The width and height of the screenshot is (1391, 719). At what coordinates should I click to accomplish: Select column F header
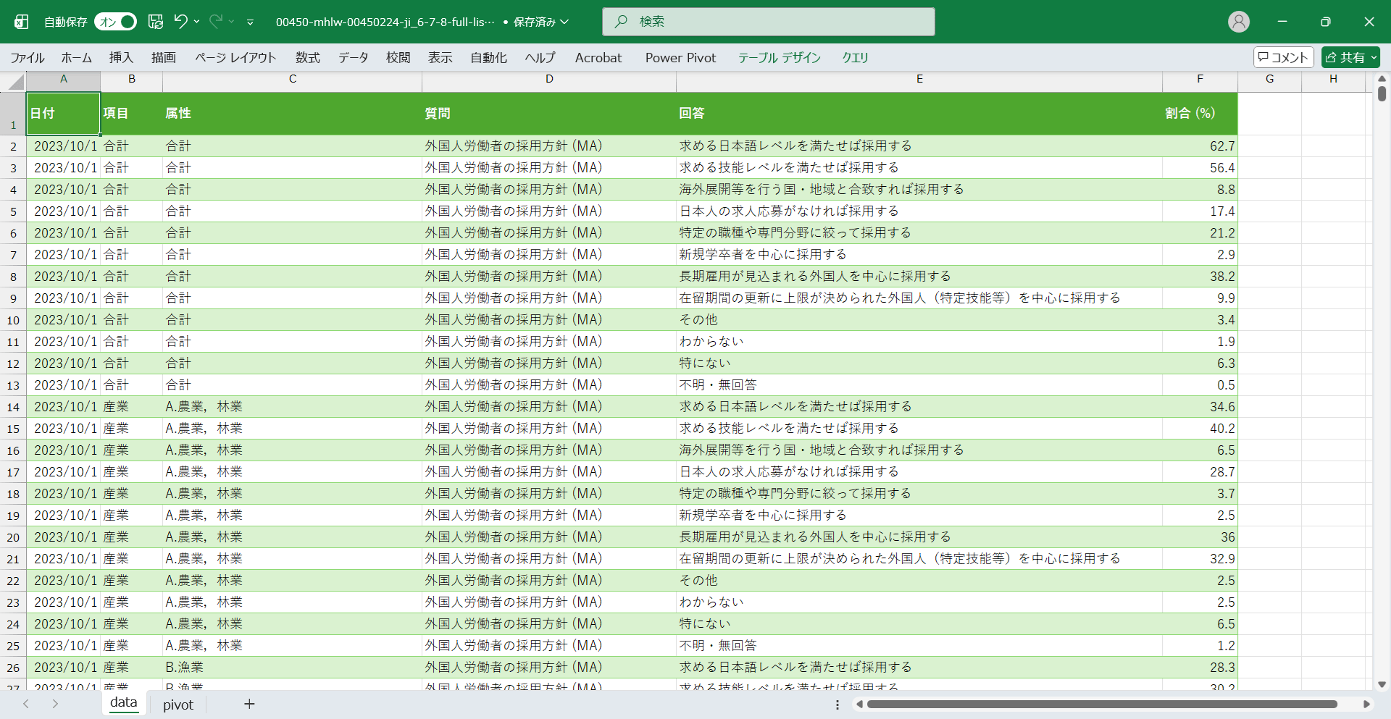1200,79
